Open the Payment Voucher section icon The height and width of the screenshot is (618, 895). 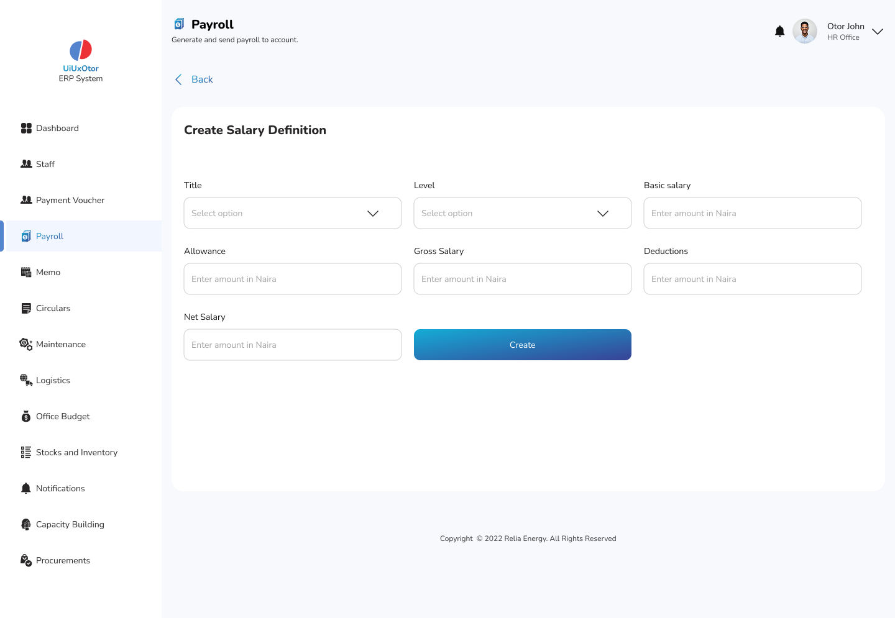(x=26, y=199)
